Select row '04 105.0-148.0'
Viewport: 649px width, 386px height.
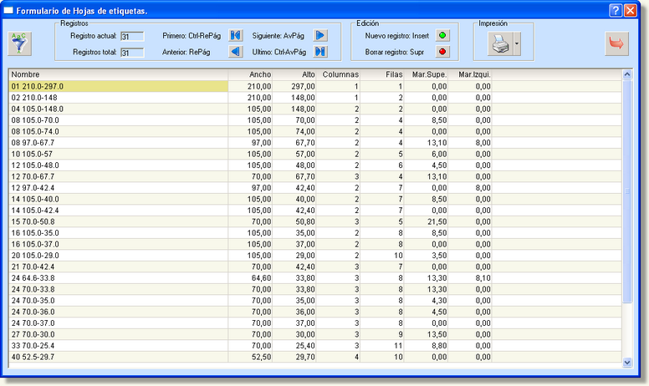(315, 109)
